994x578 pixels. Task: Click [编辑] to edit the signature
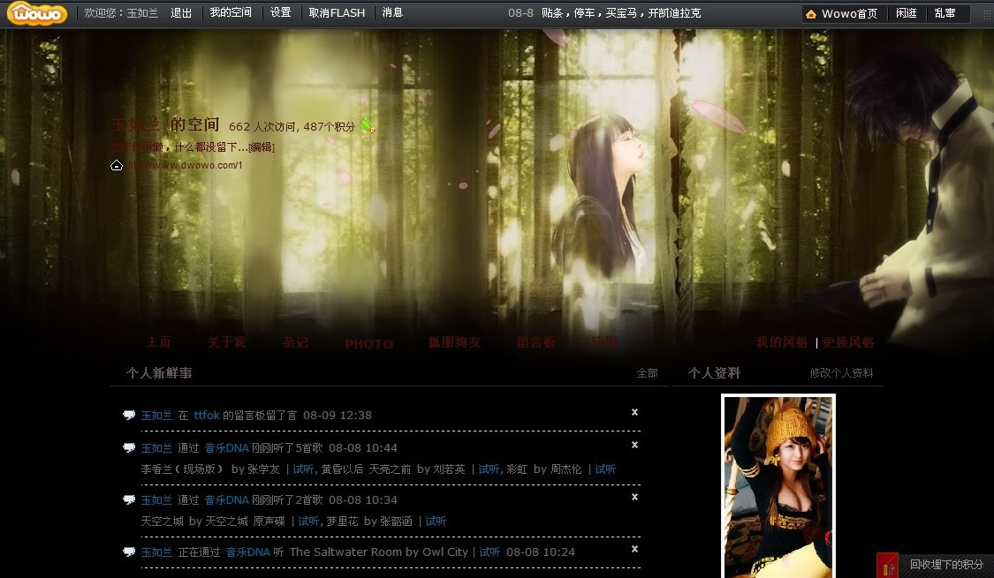click(262, 146)
